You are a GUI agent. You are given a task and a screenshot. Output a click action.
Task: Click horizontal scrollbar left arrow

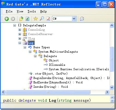click(x=3, y=92)
